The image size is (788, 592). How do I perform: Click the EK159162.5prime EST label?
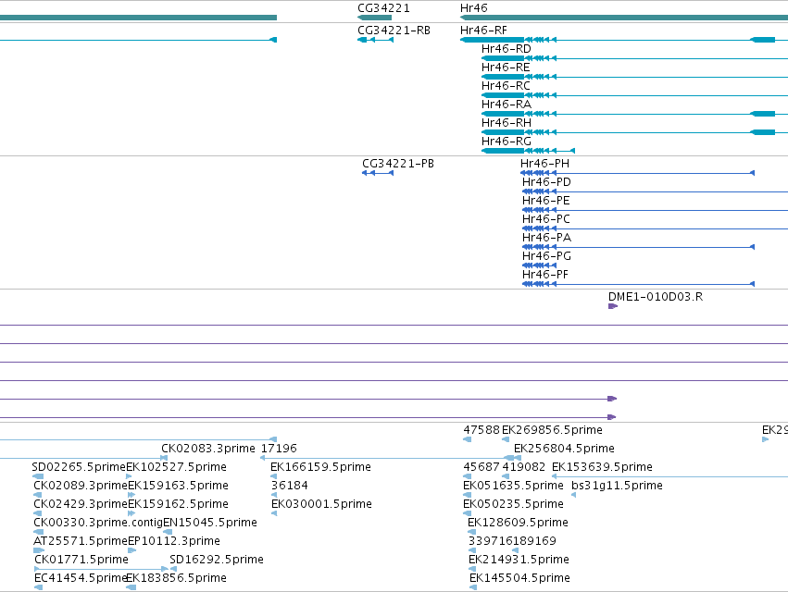point(179,504)
